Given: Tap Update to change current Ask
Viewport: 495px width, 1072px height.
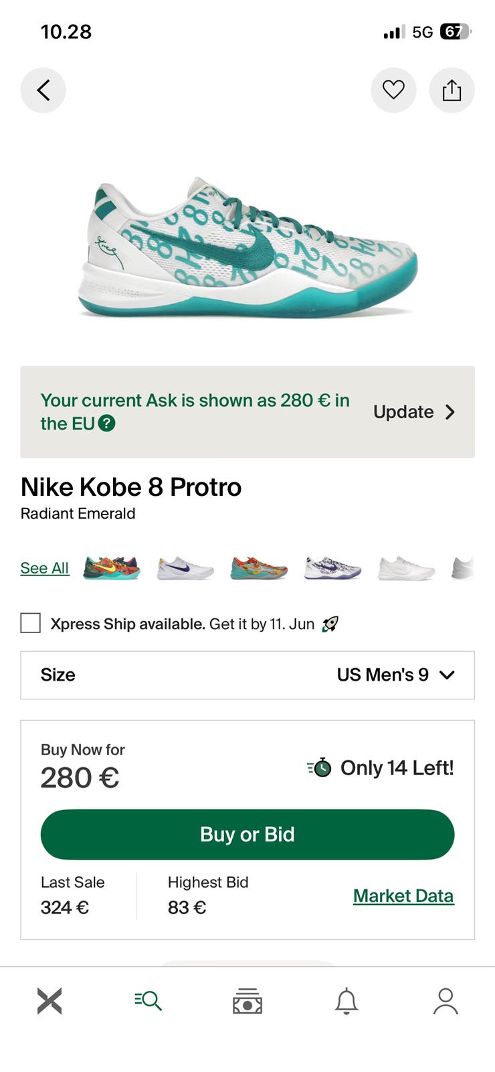Looking at the screenshot, I should click(414, 412).
